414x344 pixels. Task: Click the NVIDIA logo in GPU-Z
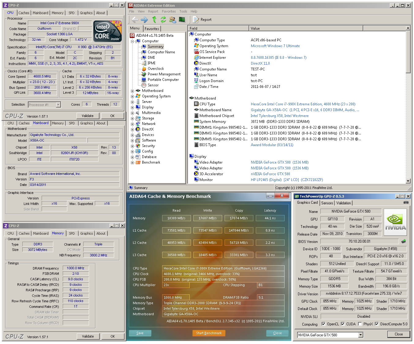395,222
